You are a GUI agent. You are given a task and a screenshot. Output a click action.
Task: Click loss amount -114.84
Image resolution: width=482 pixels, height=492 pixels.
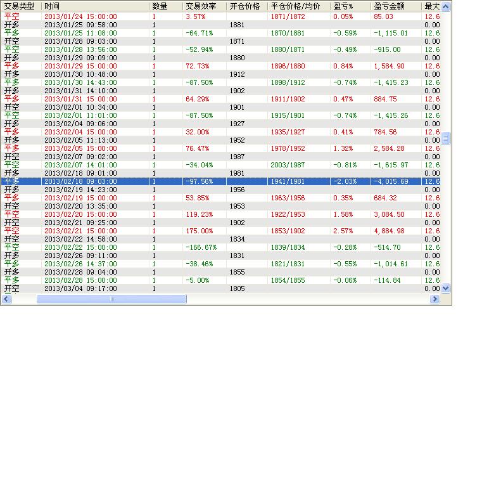pos(387,280)
